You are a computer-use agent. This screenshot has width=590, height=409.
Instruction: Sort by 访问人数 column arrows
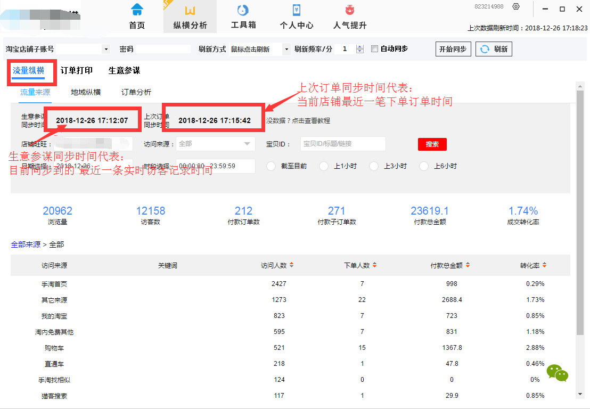pos(291,265)
